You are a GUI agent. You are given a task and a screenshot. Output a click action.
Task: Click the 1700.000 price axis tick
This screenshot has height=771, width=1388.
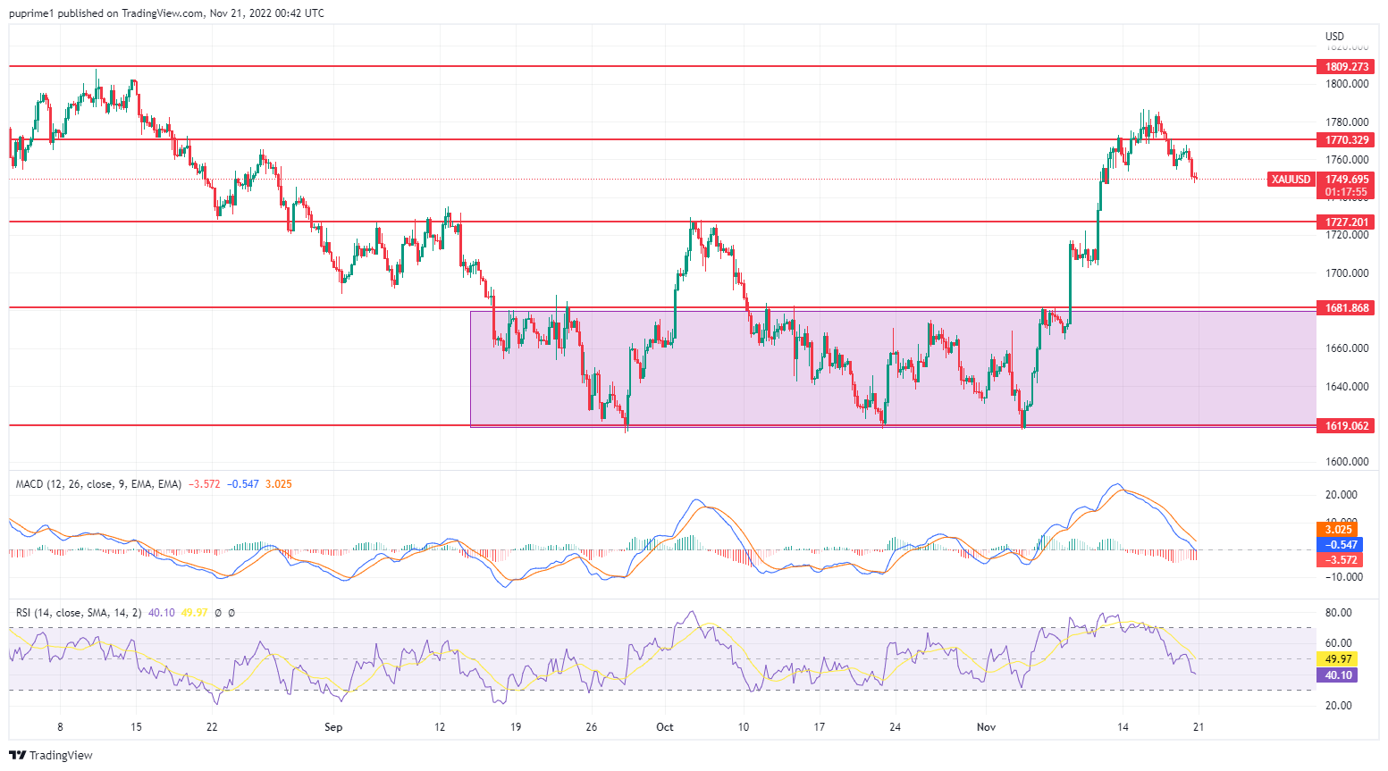(1347, 273)
